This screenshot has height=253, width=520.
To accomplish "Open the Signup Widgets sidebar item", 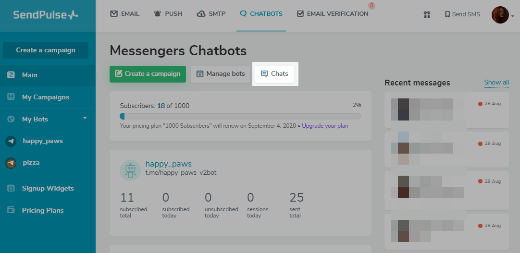I will 48,188.
